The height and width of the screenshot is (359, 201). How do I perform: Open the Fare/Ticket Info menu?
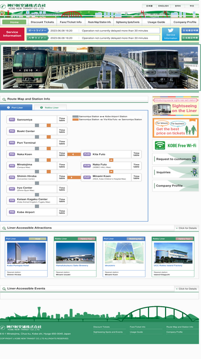[71, 22]
